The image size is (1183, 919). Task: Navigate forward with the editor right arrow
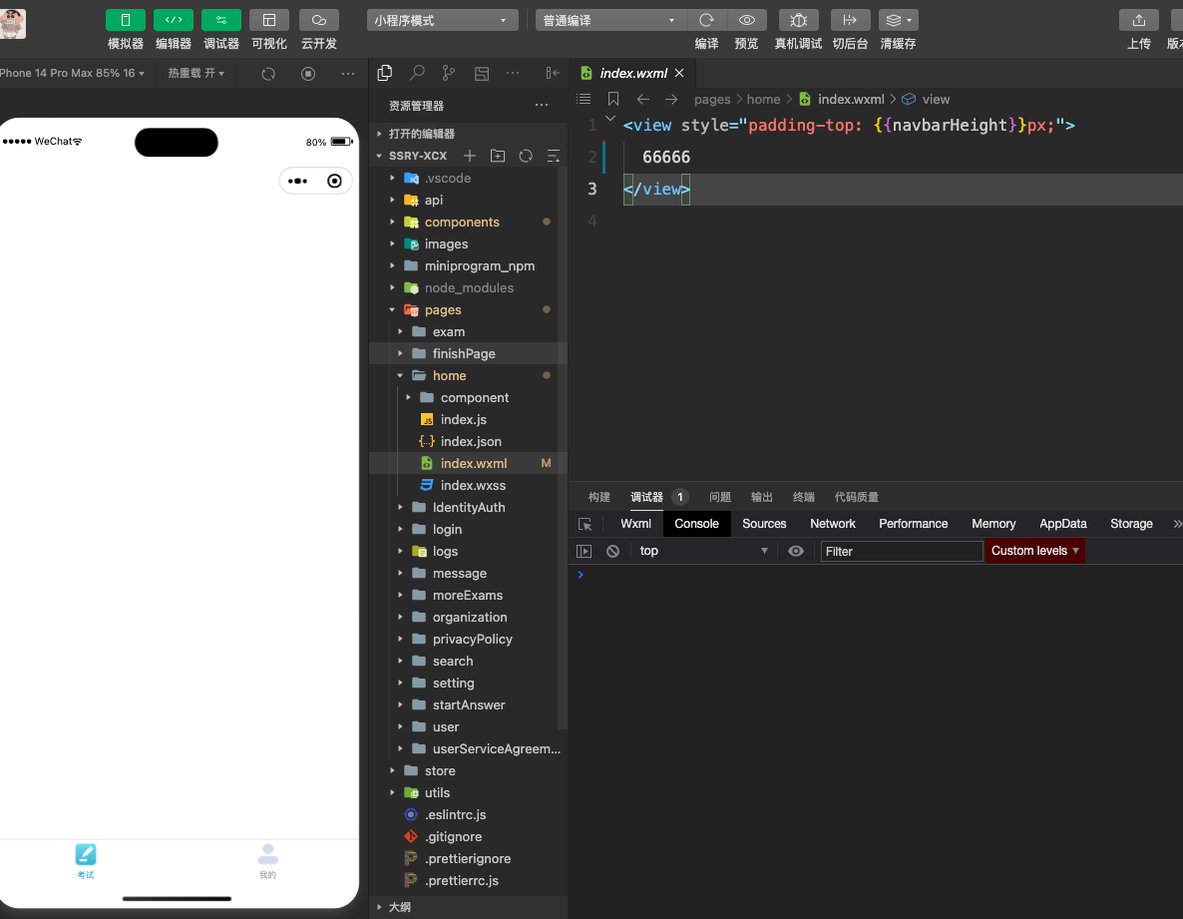click(671, 99)
